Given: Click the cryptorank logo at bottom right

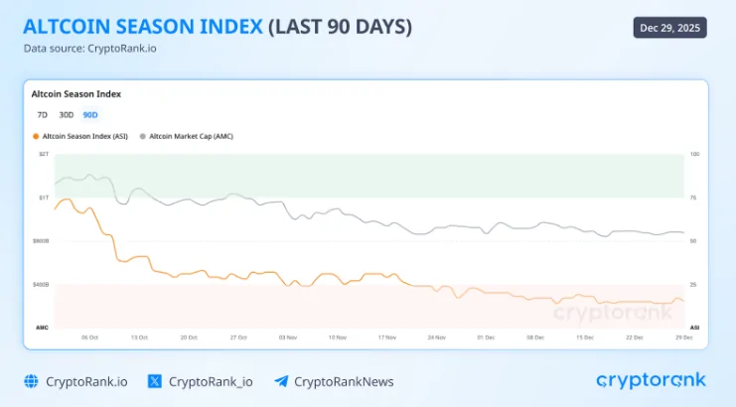Looking at the screenshot, I should point(651,380).
